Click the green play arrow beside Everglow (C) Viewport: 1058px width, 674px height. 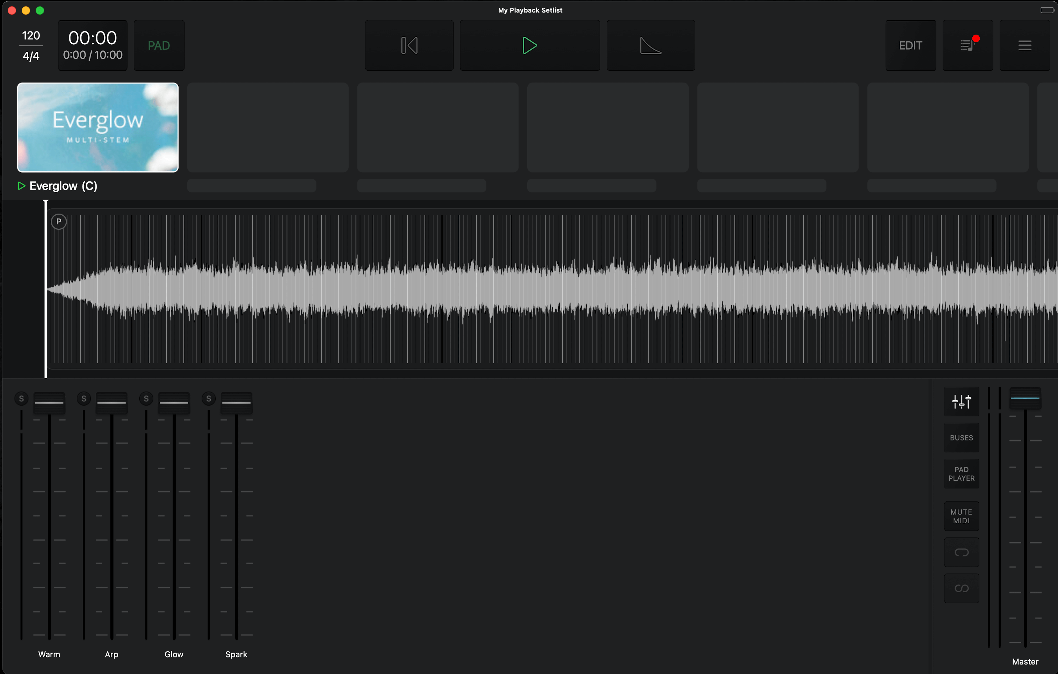[21, 186]
